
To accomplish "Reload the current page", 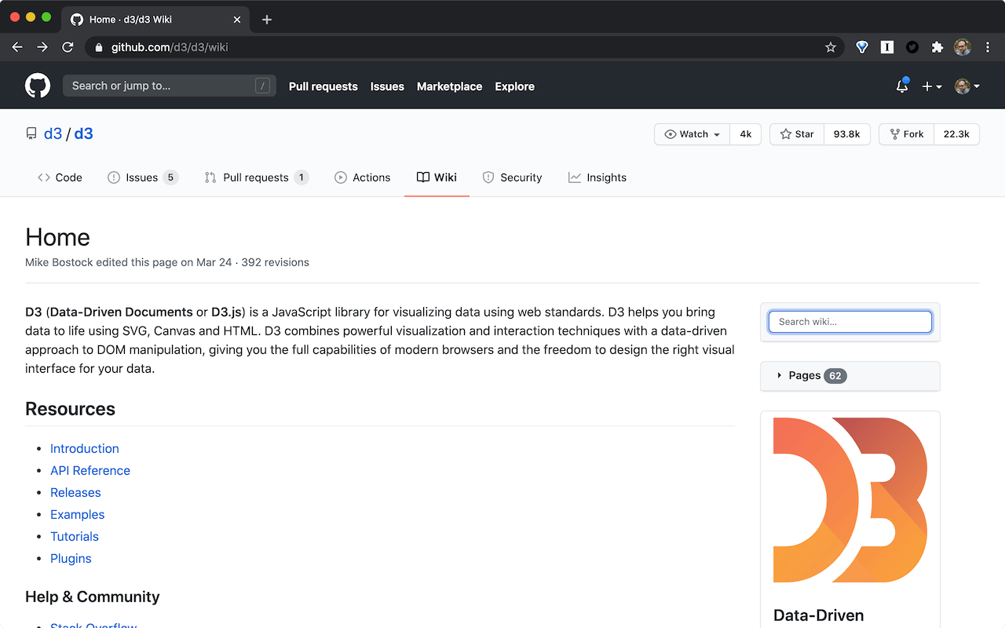I will click(68, 47).
